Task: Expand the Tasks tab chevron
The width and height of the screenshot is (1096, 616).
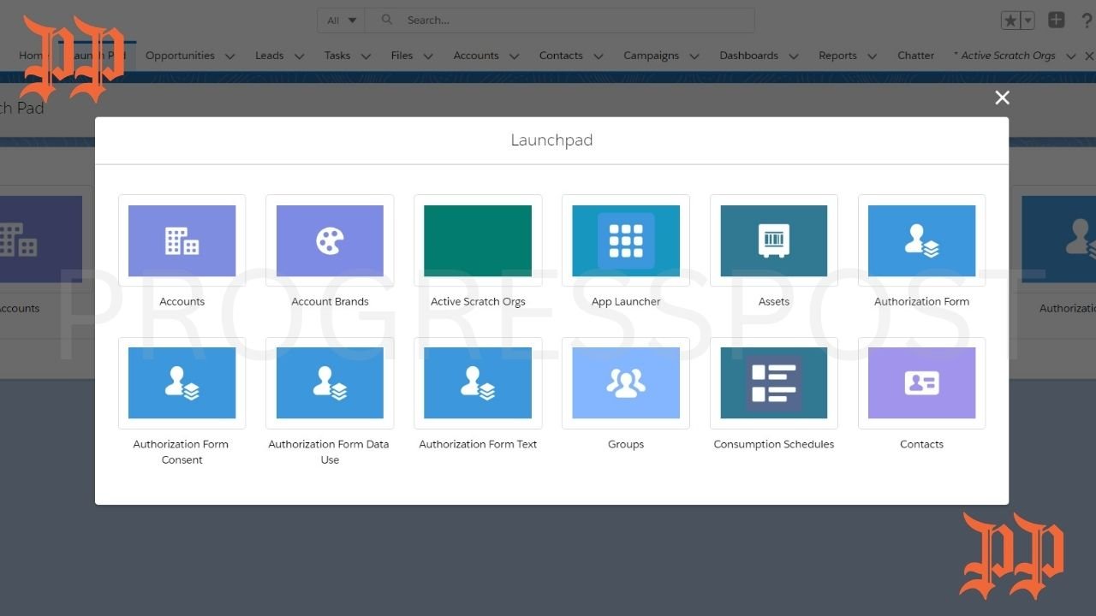Action: click(366, 56)
